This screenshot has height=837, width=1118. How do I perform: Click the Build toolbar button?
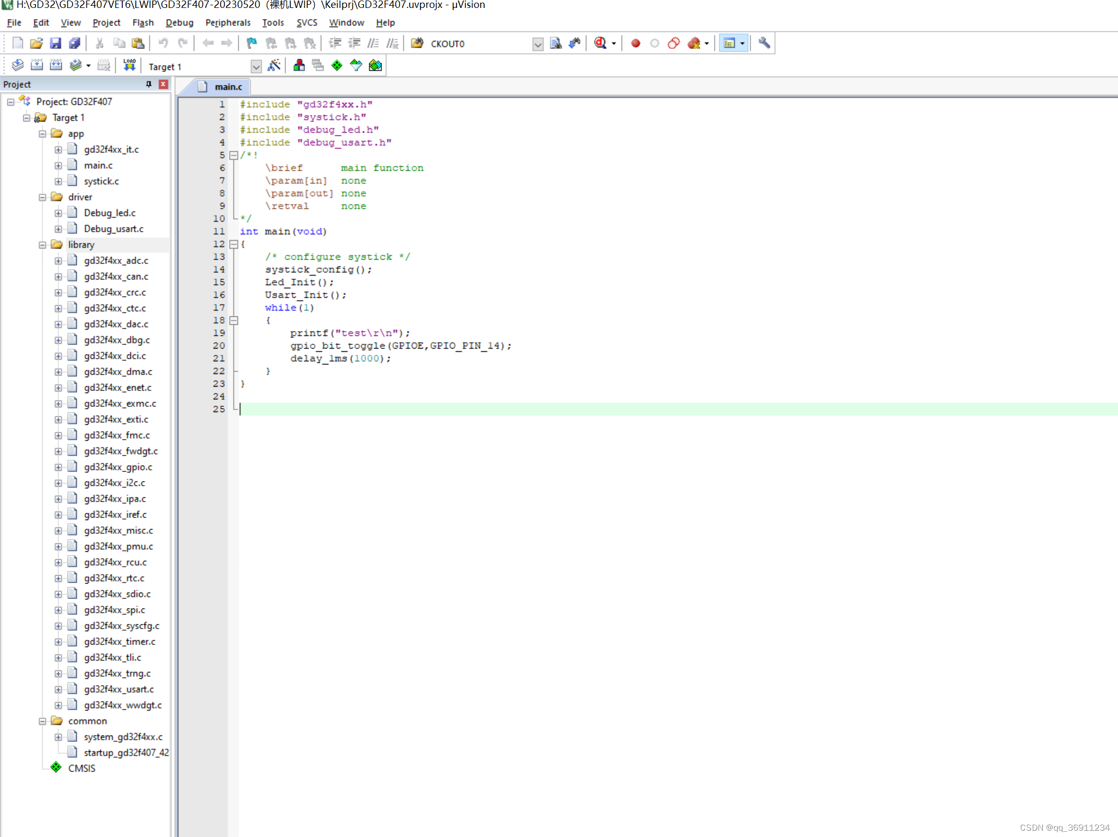click(37, 65)
